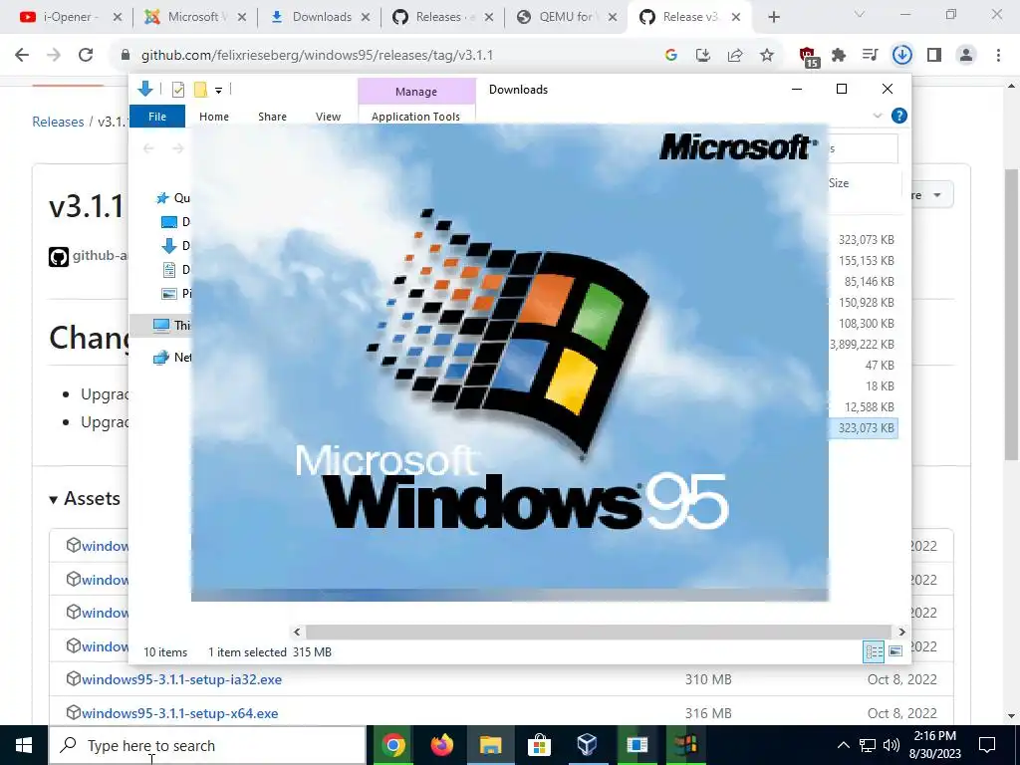The height and width of the screenshot is (765, 1020).
Task: Open Share ribbon tab in Explorer
Action: (272, 117)
